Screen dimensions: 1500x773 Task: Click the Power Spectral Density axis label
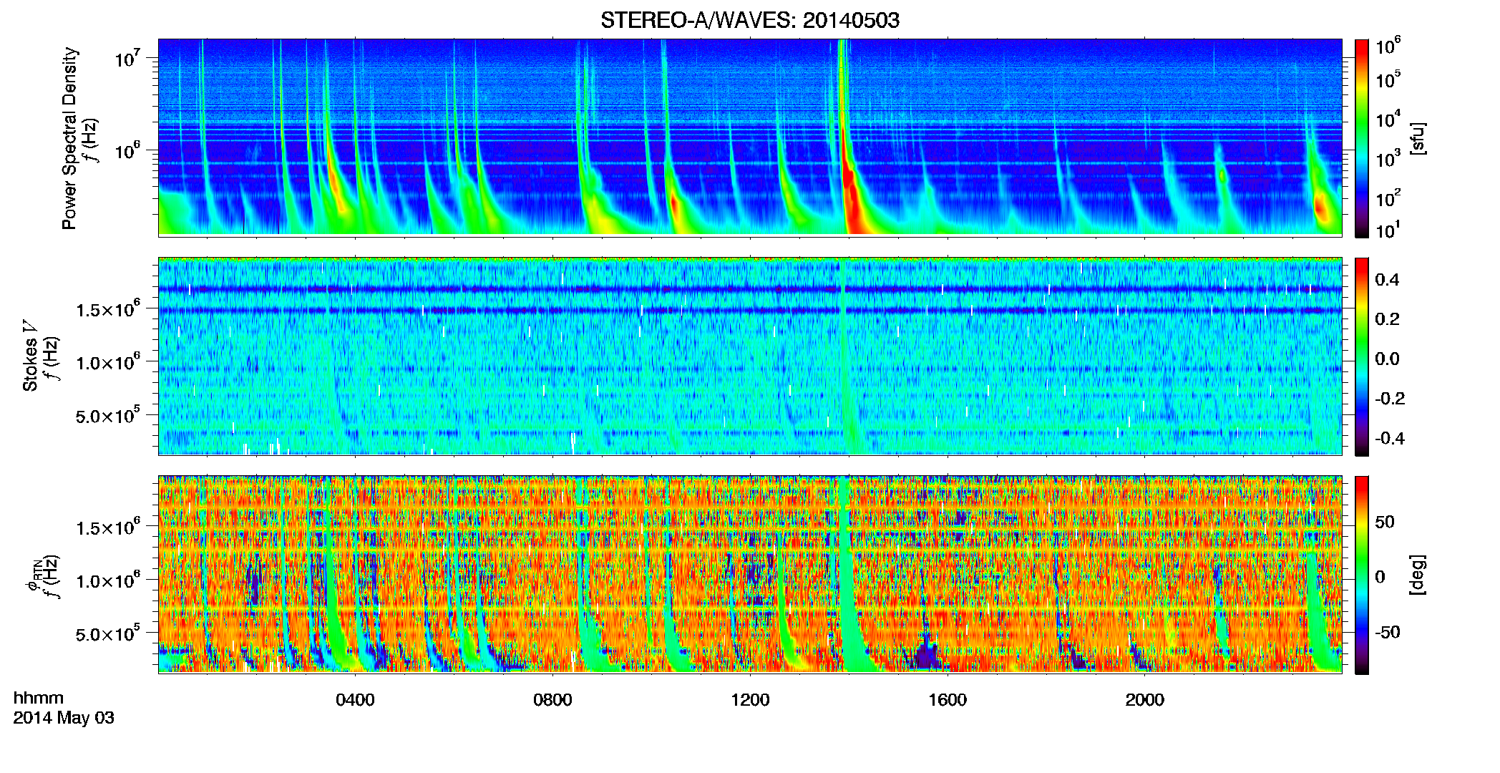click(69, 138)
